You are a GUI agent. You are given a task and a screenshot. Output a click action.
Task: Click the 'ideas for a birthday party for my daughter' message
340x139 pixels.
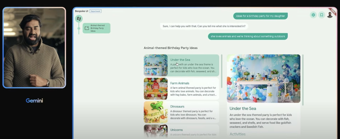260,16
